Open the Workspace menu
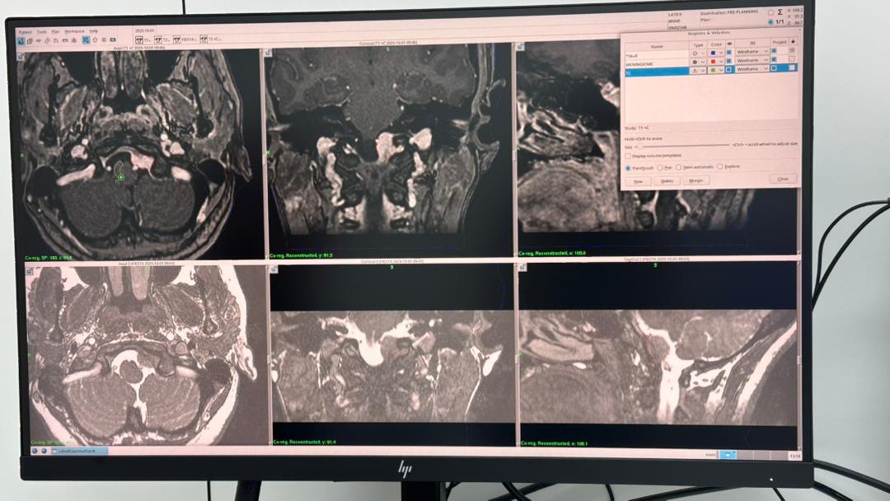This screenshot has height=501, width=890. click(x=74, y=31)
